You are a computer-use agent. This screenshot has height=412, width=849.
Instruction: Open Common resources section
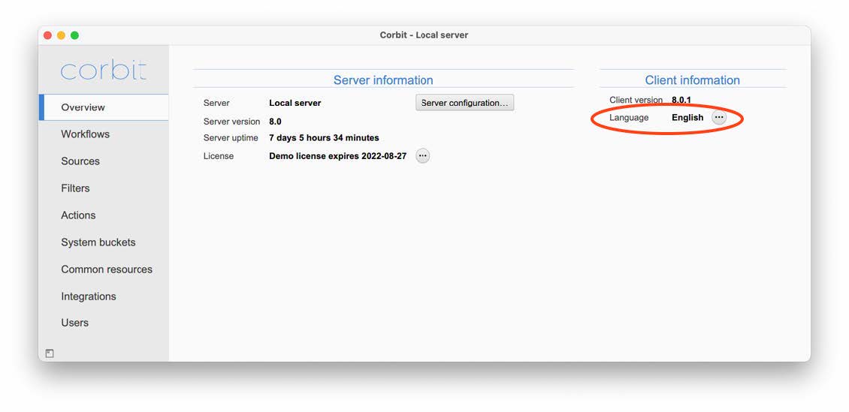click(107, 269)
